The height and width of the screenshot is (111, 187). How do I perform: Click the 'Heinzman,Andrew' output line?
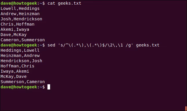20,56
